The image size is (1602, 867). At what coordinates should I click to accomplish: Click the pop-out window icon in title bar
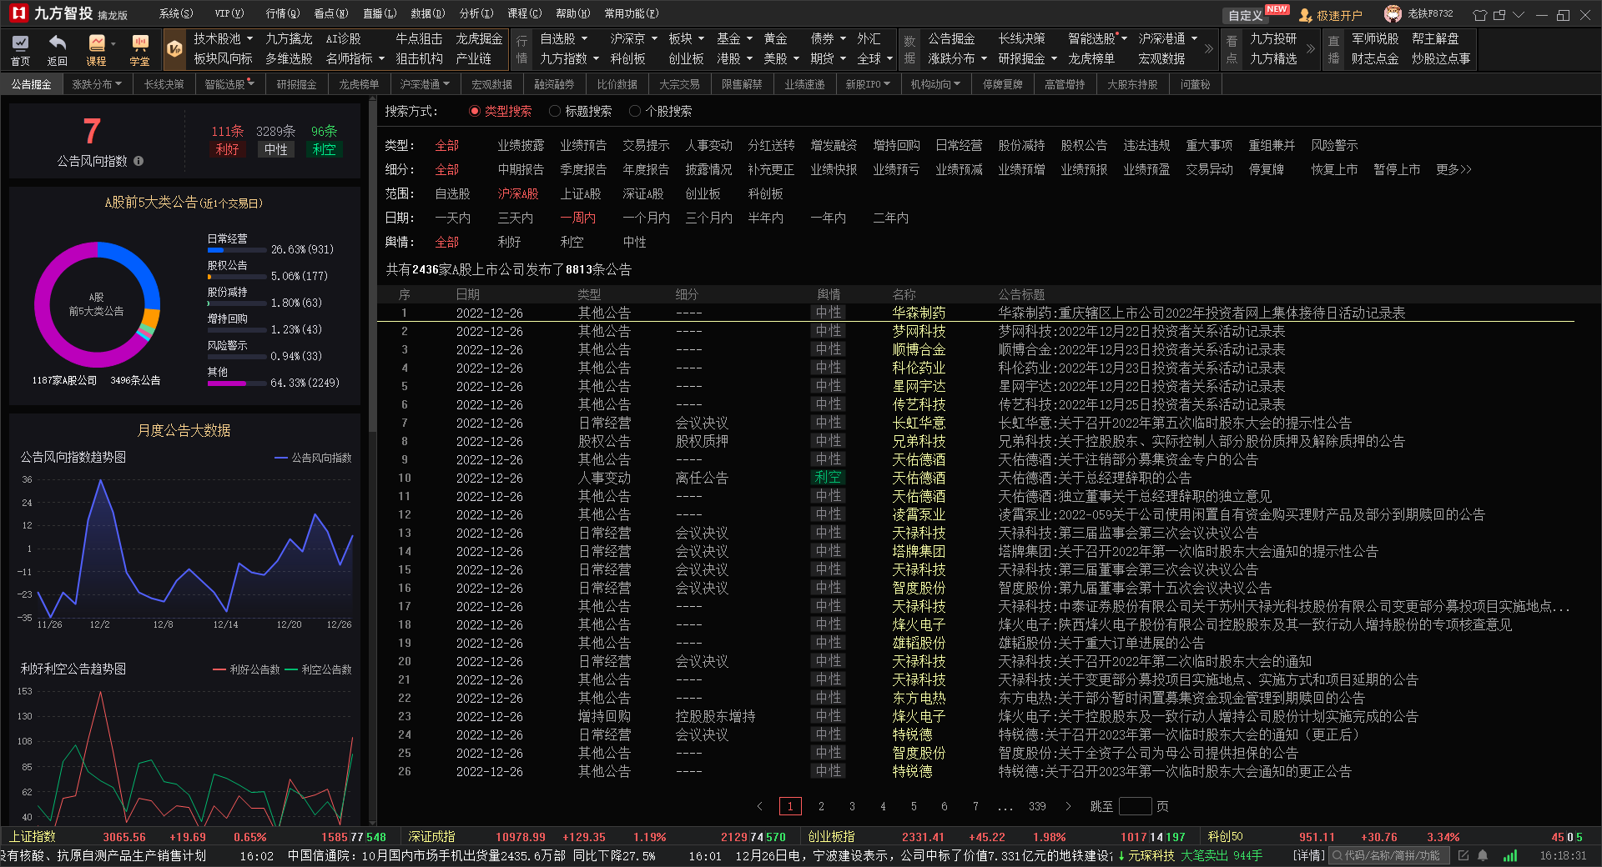point(1499,15)
